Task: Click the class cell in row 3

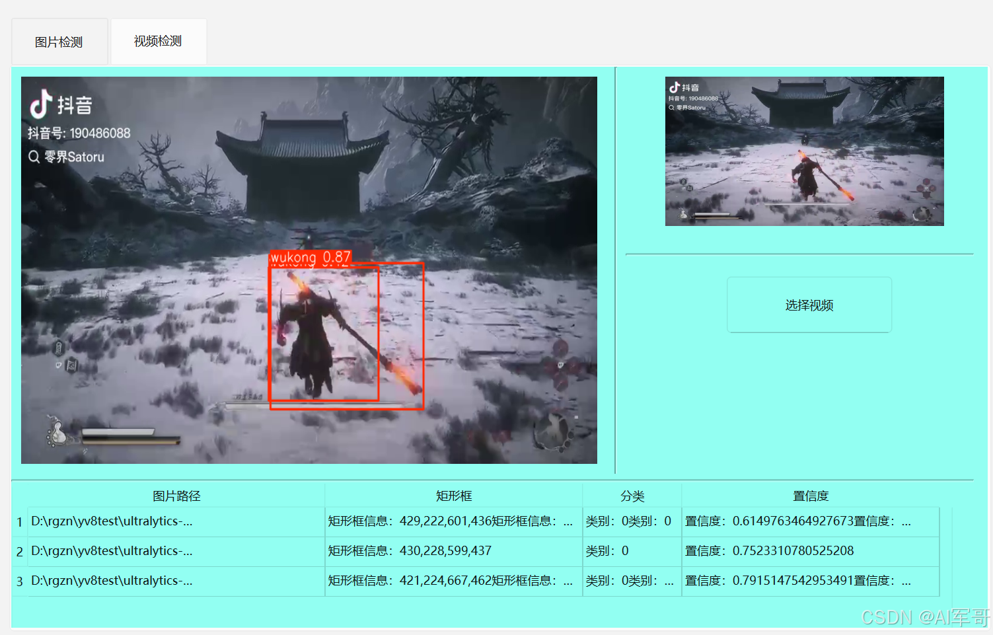Action: [x=632, y=581]
